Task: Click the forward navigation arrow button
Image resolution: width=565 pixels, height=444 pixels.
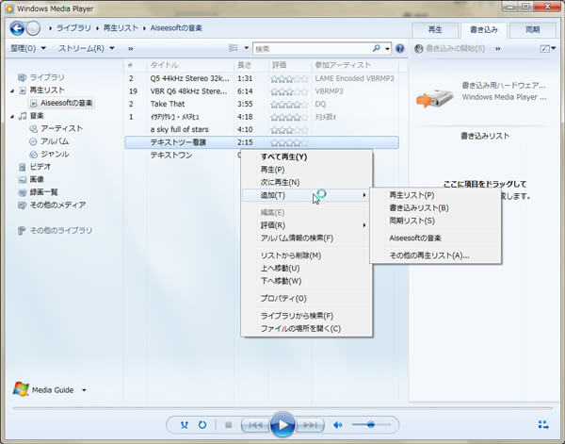Action: click(x=33, y=28)
